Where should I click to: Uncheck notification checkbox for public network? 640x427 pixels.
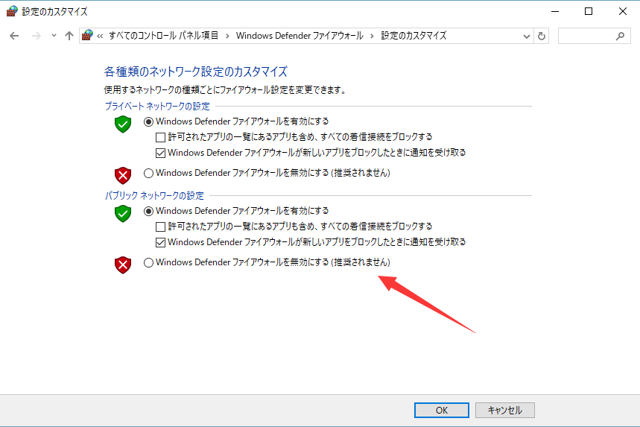(x=160, y=242)
